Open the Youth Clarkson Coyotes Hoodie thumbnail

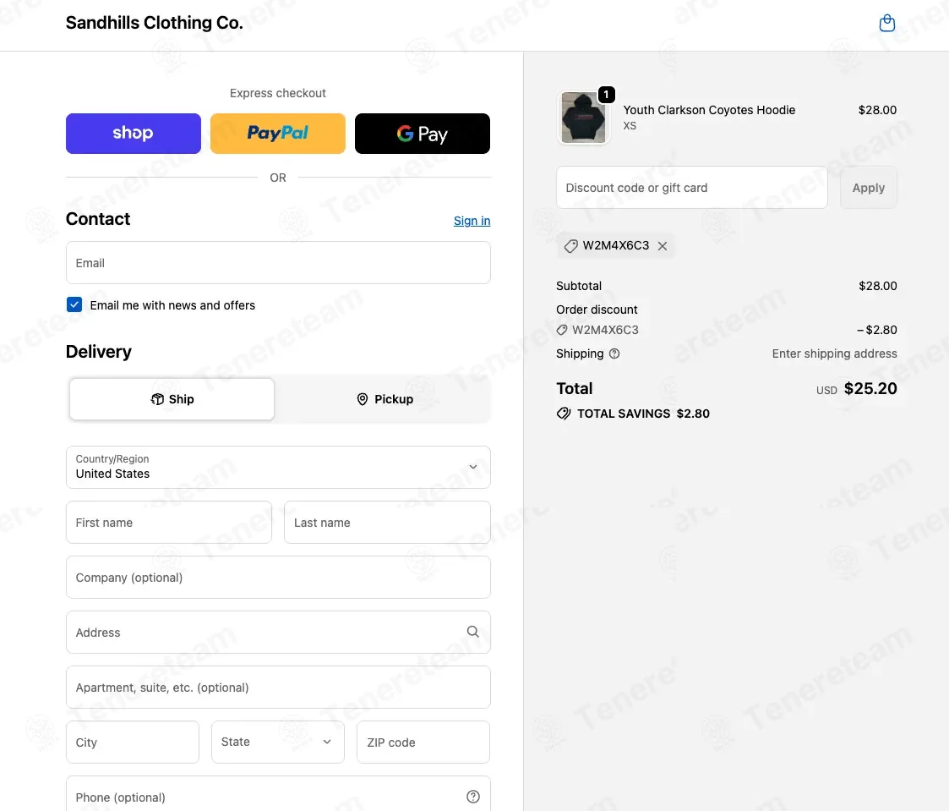click(583, 118)
